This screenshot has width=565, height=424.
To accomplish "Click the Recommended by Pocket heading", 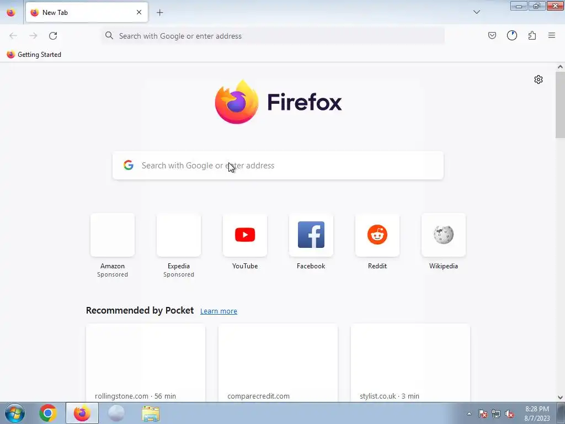I will (x=140, y=310).
